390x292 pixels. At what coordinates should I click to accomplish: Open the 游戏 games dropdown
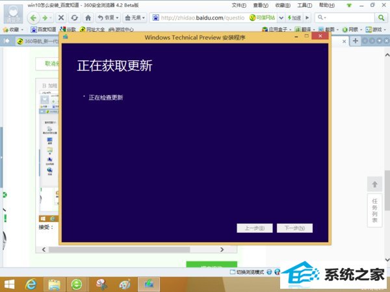376,30
